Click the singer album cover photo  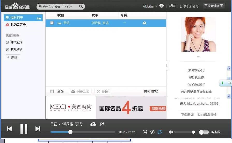point(198,34)
